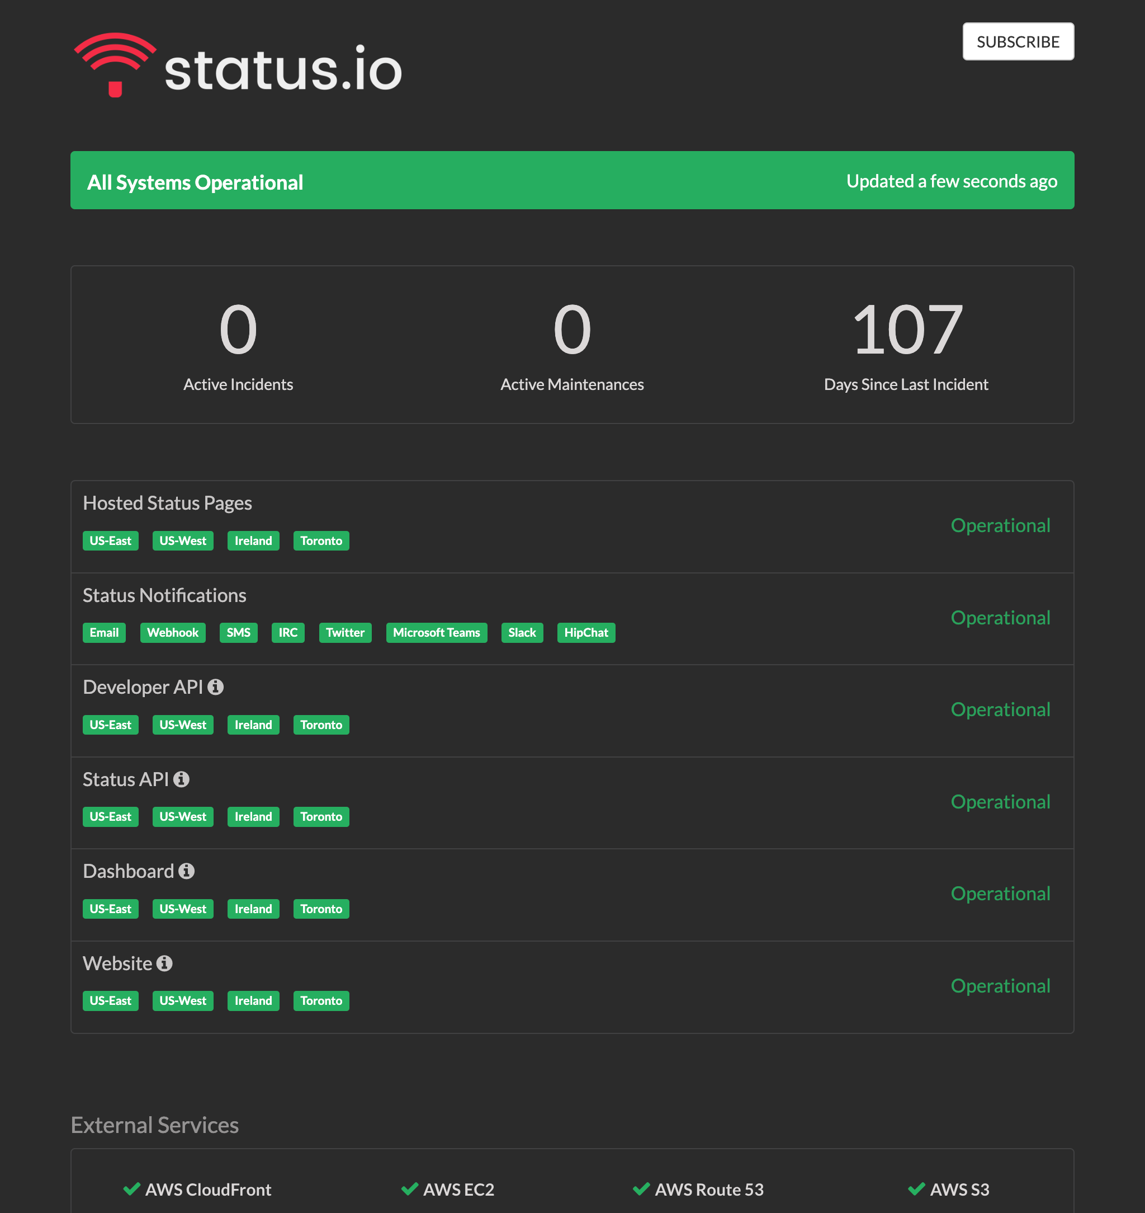Click the AWS EC2 checkmark icon

(410, 1188)
